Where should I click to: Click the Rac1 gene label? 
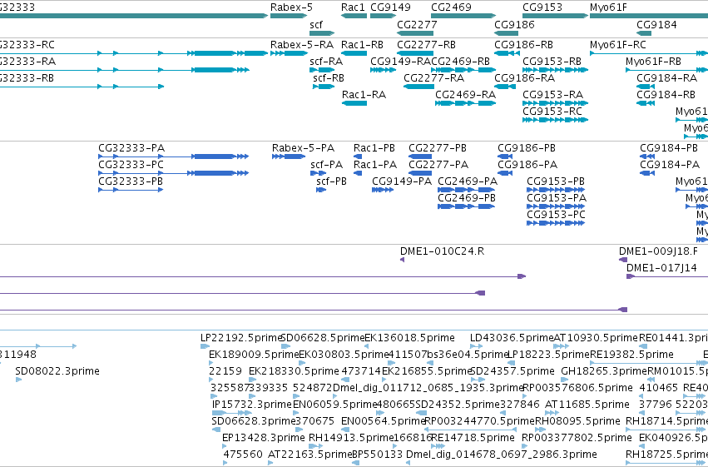point(353,7)
